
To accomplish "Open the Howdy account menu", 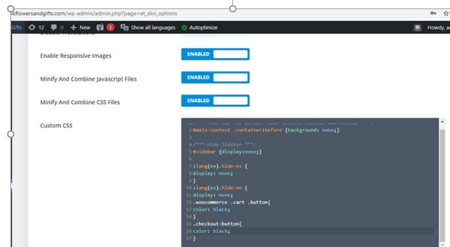I will point(438,27).
